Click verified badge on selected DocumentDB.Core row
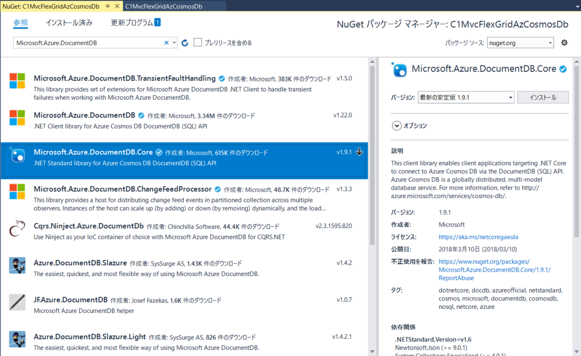This screenshot has width=581, height=356. [x=159, y=152]
